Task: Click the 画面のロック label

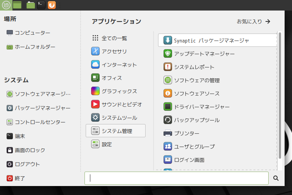Action: [30, 150]
